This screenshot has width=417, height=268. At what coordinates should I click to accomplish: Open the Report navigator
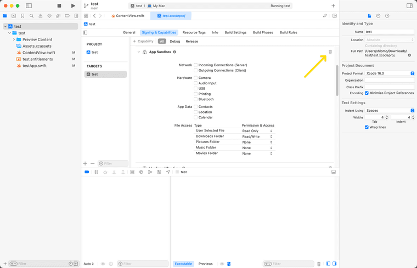click(76, 16)
